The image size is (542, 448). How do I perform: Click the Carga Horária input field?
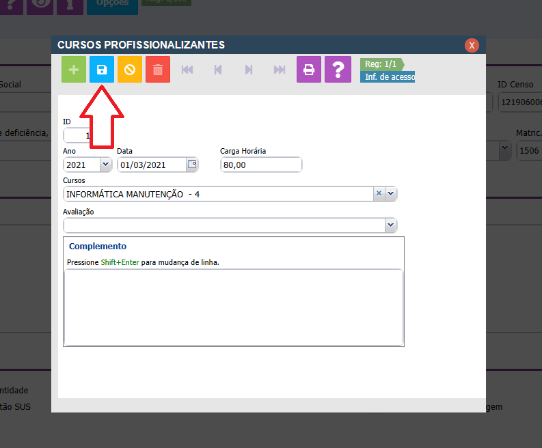click(x=260, y=165)
